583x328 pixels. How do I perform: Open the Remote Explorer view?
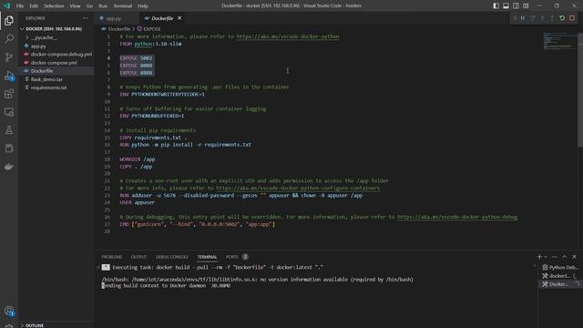point(9,112)
